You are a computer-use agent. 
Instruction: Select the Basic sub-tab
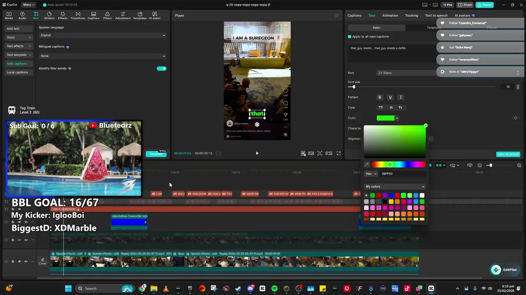tap(376, 27)
